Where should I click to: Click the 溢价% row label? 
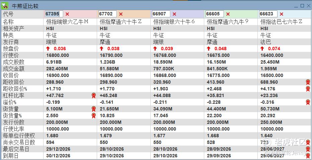tap(10, 102)
